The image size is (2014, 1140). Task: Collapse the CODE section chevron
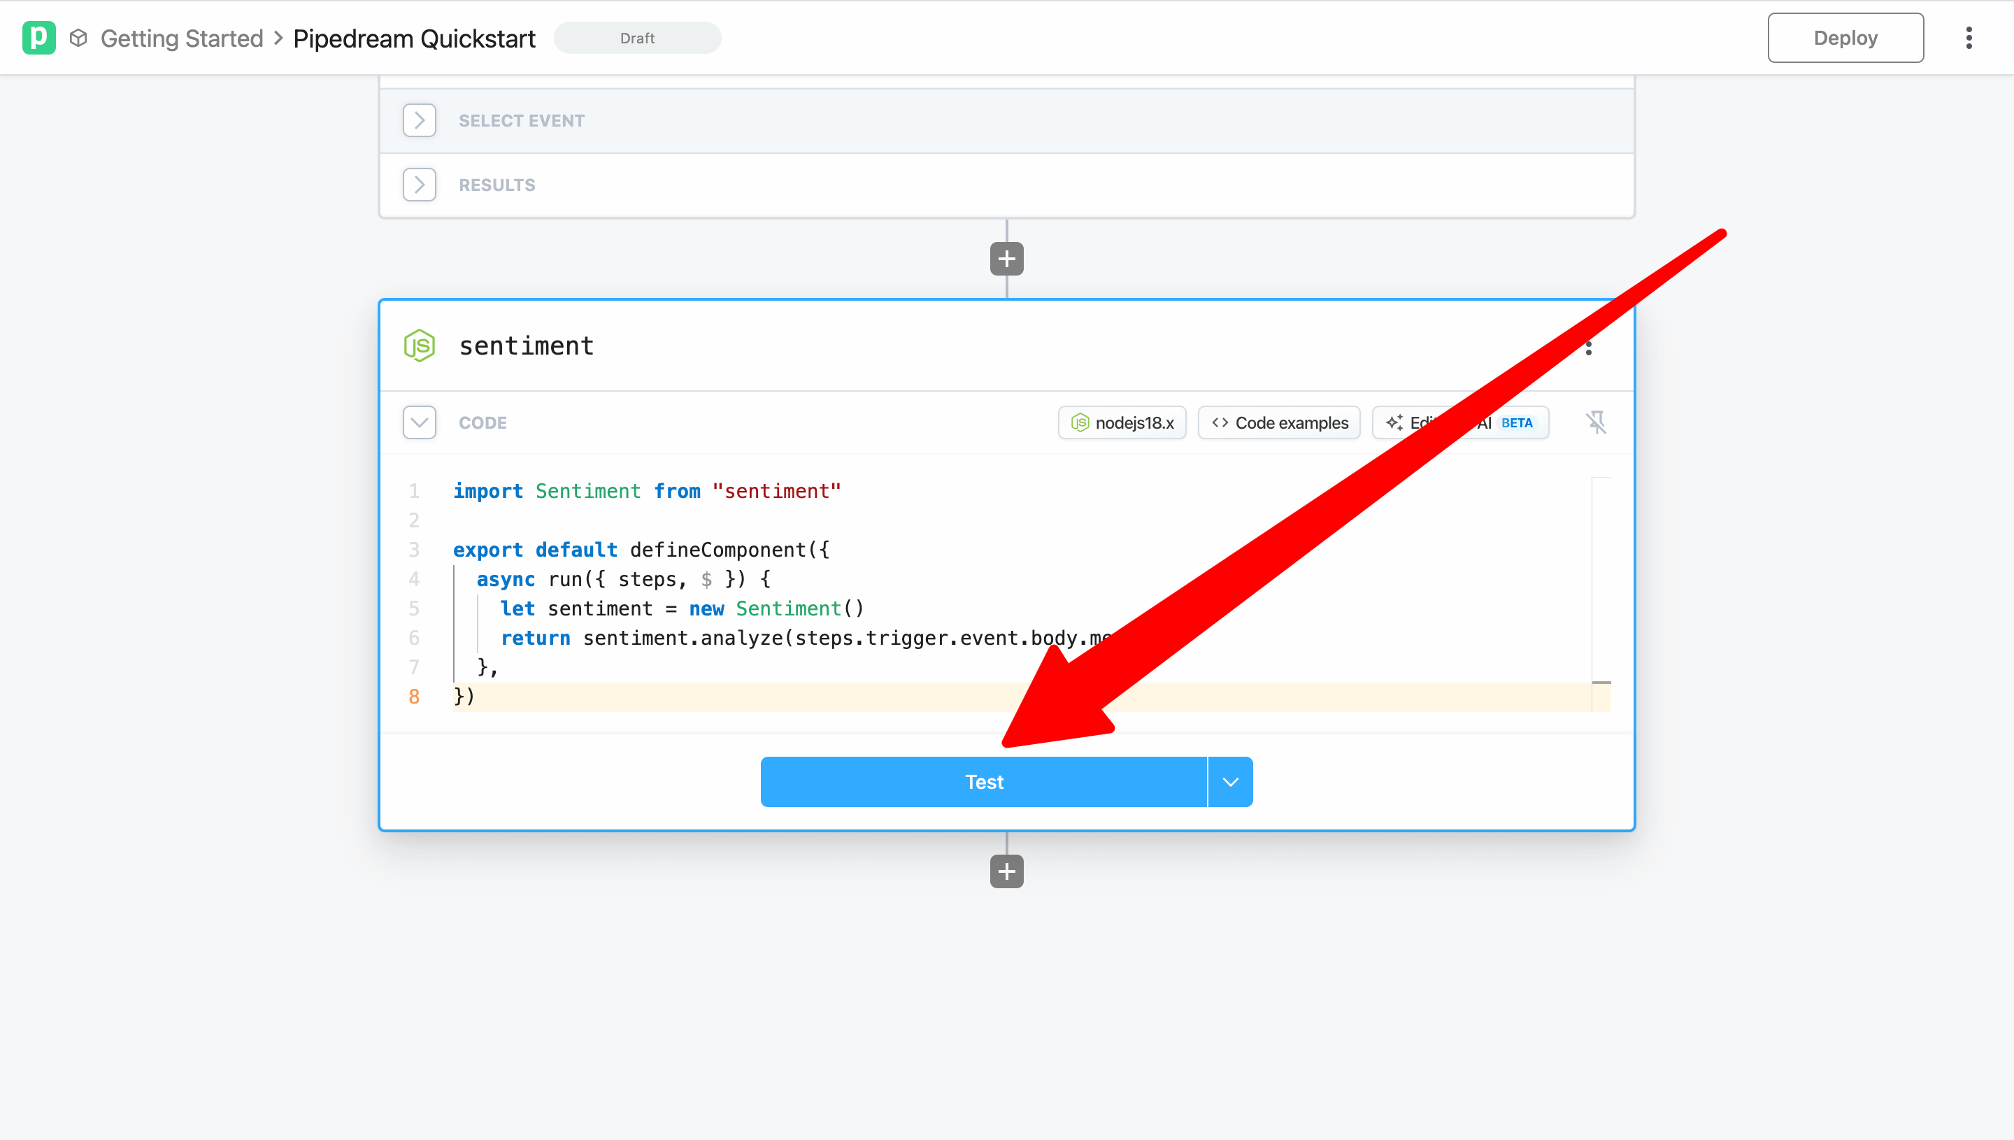[x=420, y=422]
